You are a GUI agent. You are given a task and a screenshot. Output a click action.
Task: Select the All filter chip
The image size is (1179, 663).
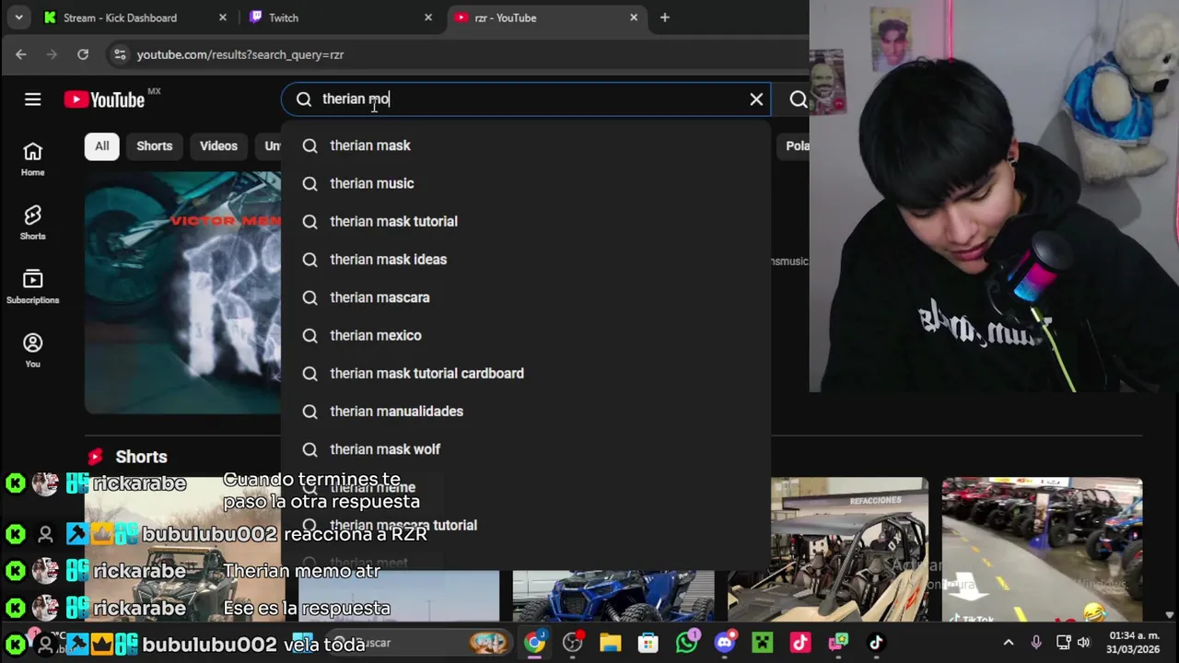101,145
